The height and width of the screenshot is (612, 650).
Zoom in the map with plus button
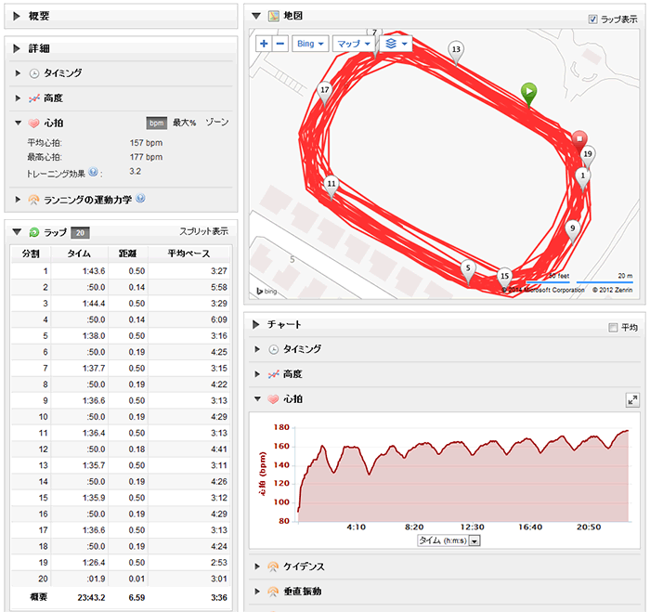(264, 44)
